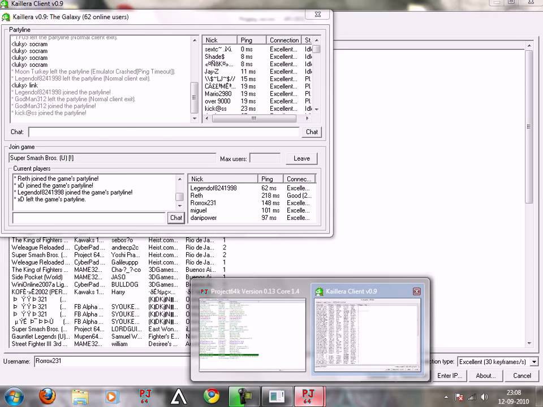Sort the partyline users by Ping column

[251, 40]
